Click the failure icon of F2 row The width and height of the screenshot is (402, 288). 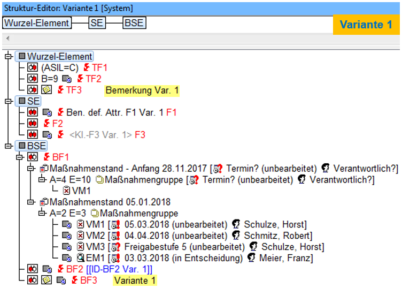point(33,124)
